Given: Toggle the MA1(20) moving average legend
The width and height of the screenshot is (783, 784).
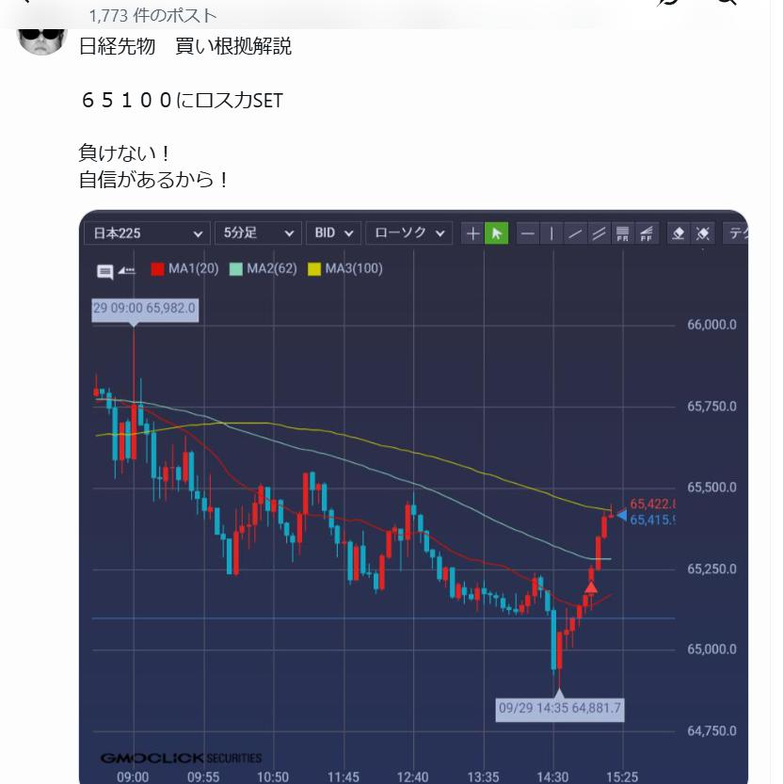Looking at the screenshot, I should [x=185, y=269].
